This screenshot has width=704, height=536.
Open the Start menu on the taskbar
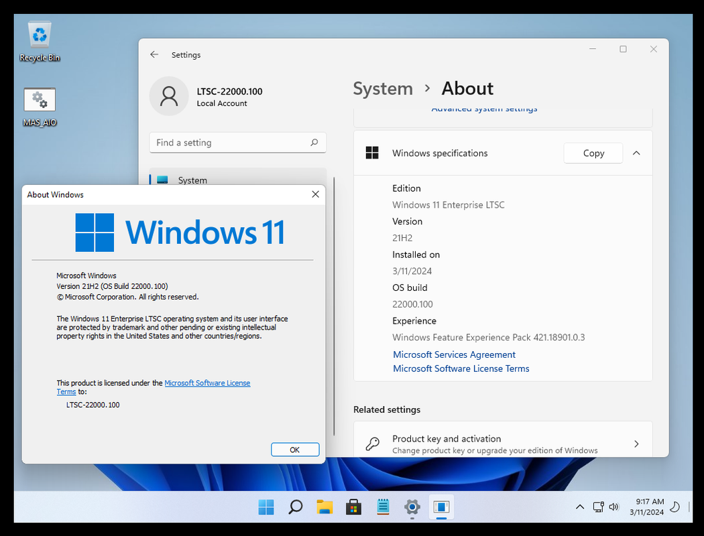click(x=266, y=507)
